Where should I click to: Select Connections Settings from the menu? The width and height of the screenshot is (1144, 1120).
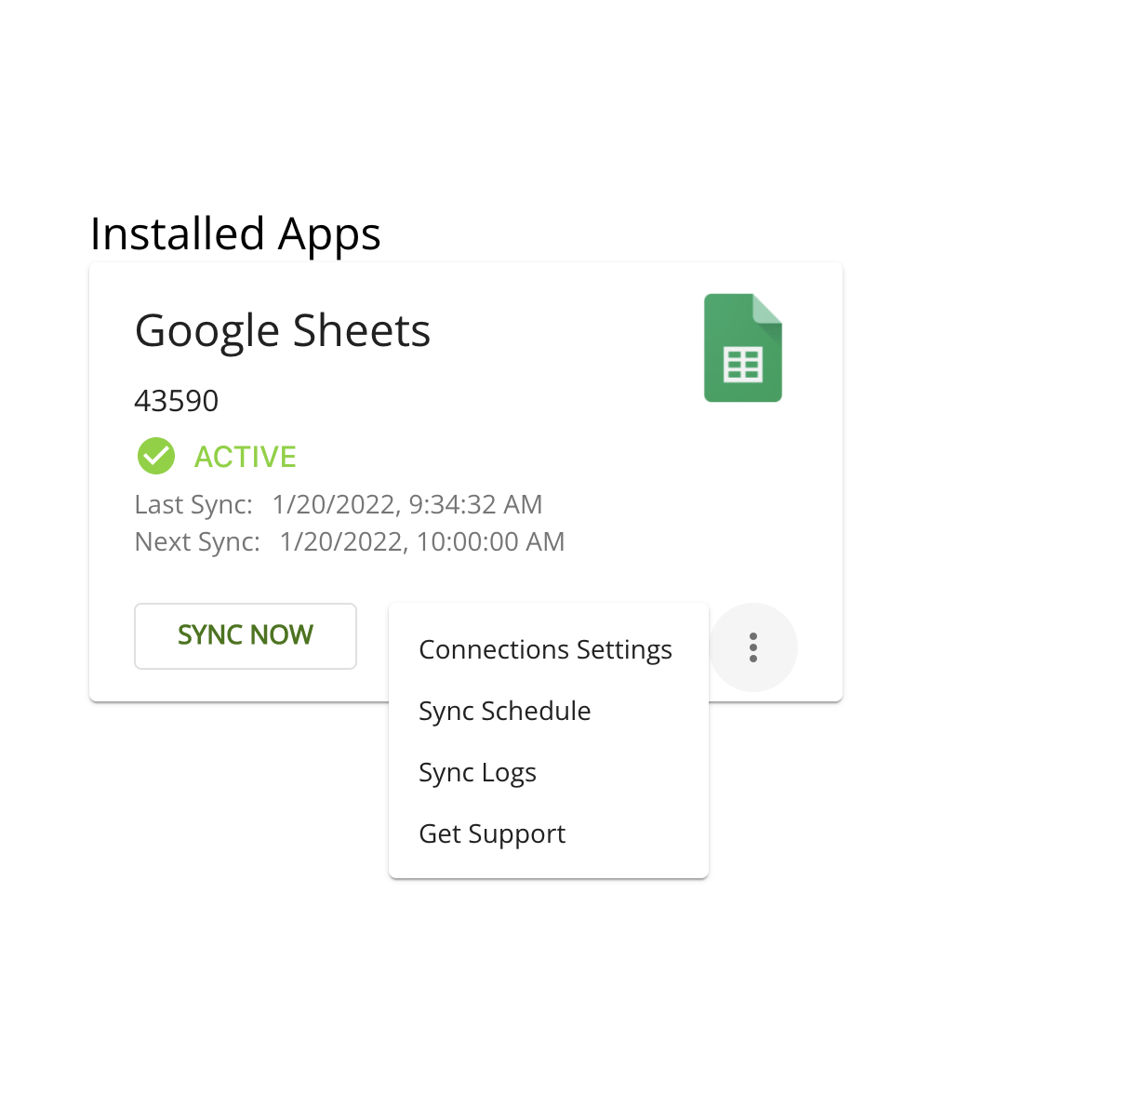pos(545,649)
